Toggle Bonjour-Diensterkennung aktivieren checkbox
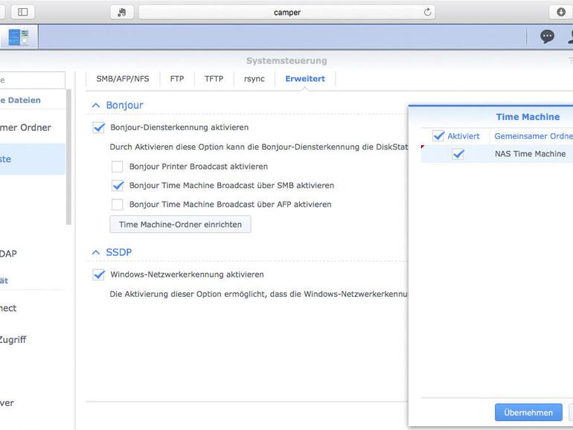Screen dimensions: 573x430 [99, 127]
